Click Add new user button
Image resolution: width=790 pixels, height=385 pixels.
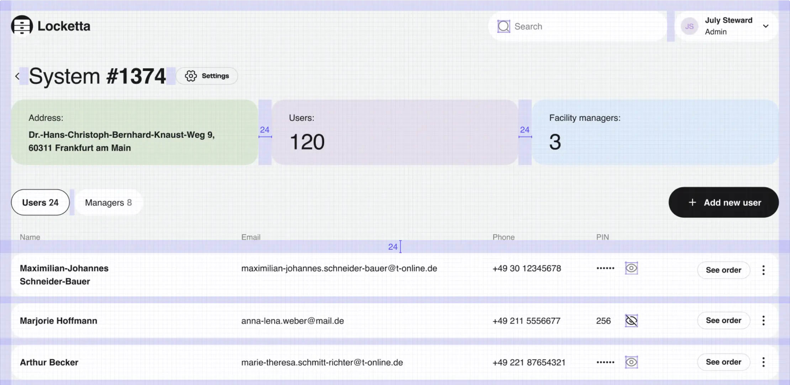(x=723, y=202)
